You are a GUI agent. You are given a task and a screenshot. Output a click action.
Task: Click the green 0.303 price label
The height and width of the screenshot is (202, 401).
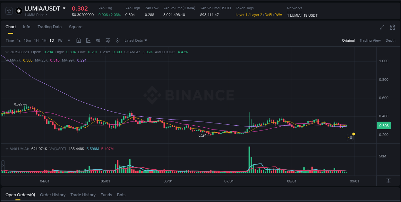coord(384,125)
